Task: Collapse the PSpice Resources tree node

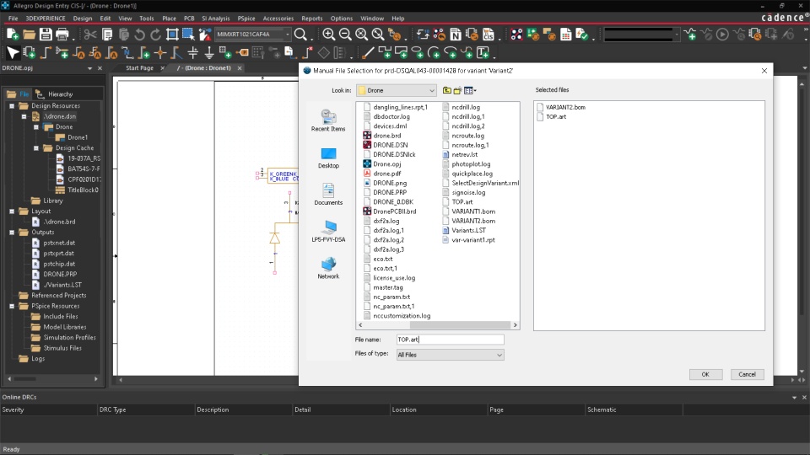Action: pos(12,306)
